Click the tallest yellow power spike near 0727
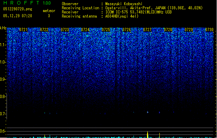Screen dimensions: 217x138 148,135
